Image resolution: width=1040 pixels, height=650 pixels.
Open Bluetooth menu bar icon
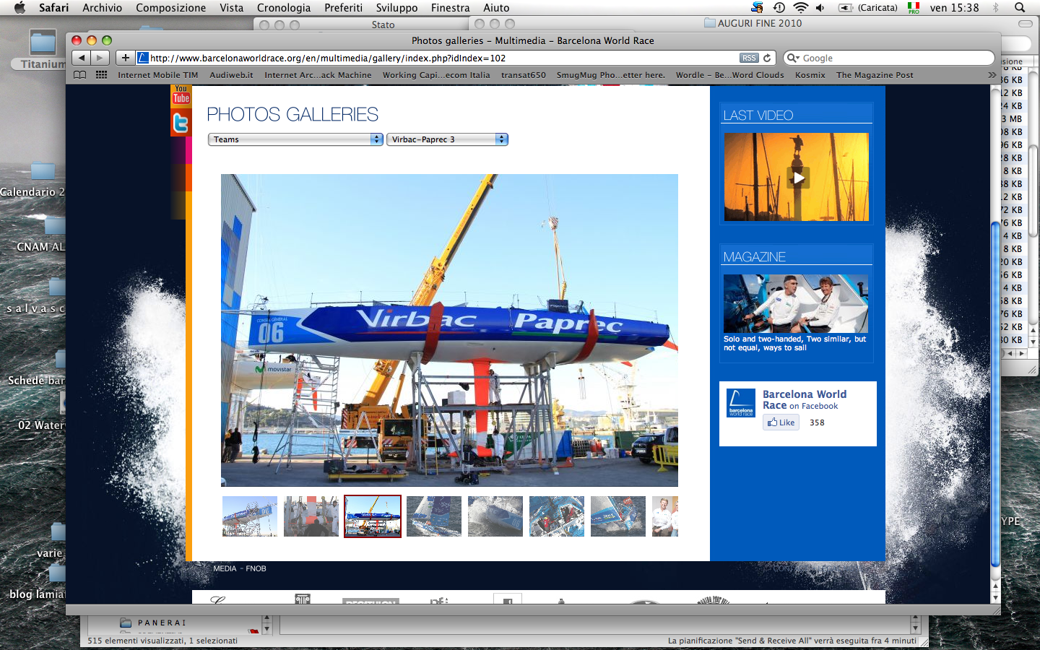coord(996,7)
